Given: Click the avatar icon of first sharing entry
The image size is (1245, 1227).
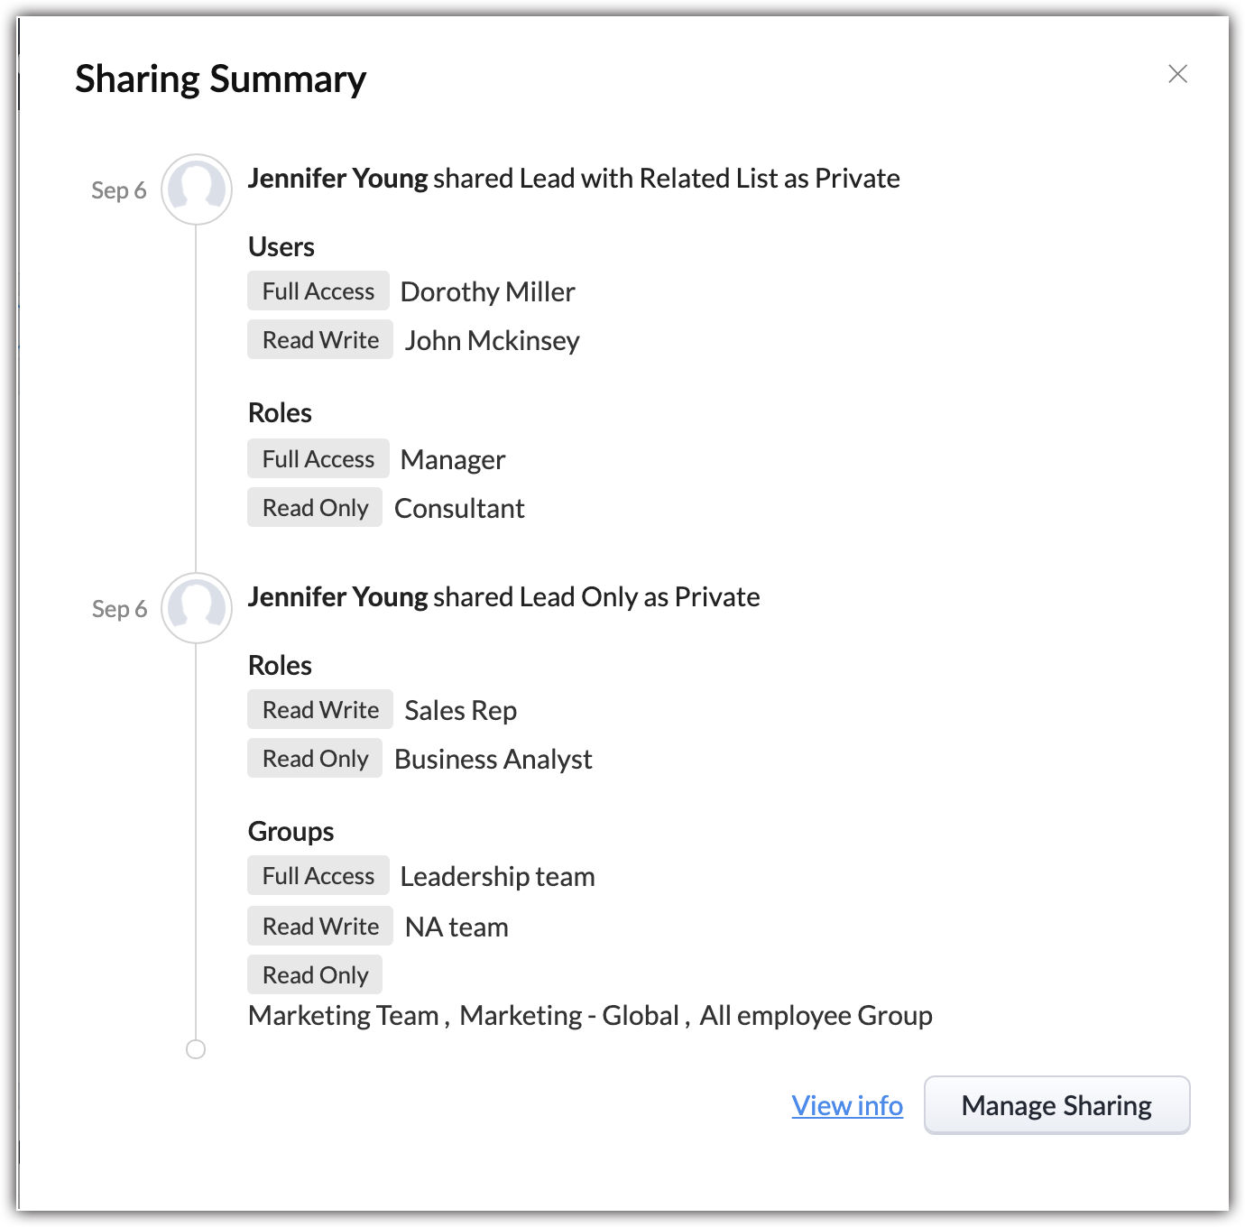Looking at the screenshot, I should click(x=197, y=189).
